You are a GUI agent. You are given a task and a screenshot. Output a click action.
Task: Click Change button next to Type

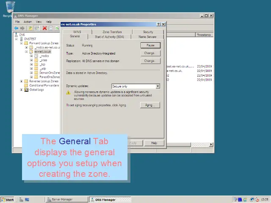click(x=150, y=53)
